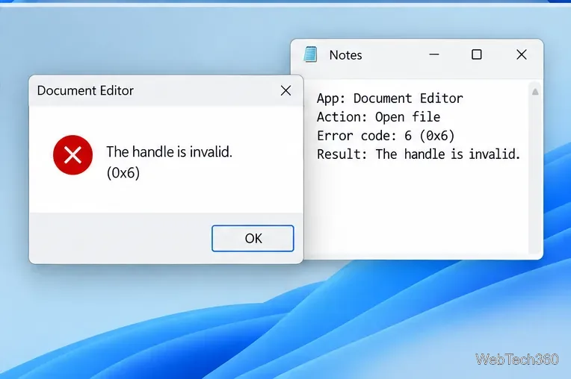Click the "(0x6)" code in dialog

[x=123, y=172]
